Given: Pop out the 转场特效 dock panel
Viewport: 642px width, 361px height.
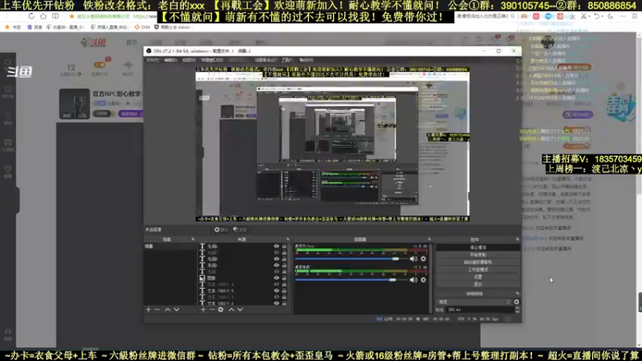Looking at the screenshot, I should [x=518, y=294].
